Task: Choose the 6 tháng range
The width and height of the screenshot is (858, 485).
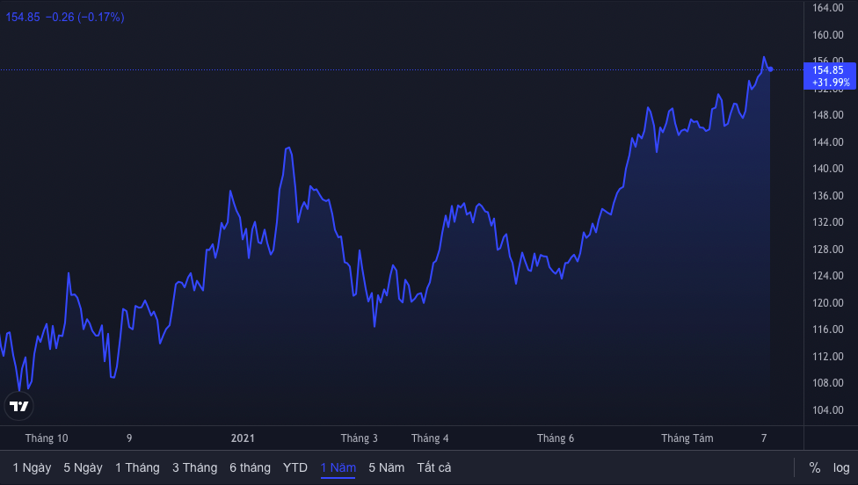Action: tap(250, 467)
